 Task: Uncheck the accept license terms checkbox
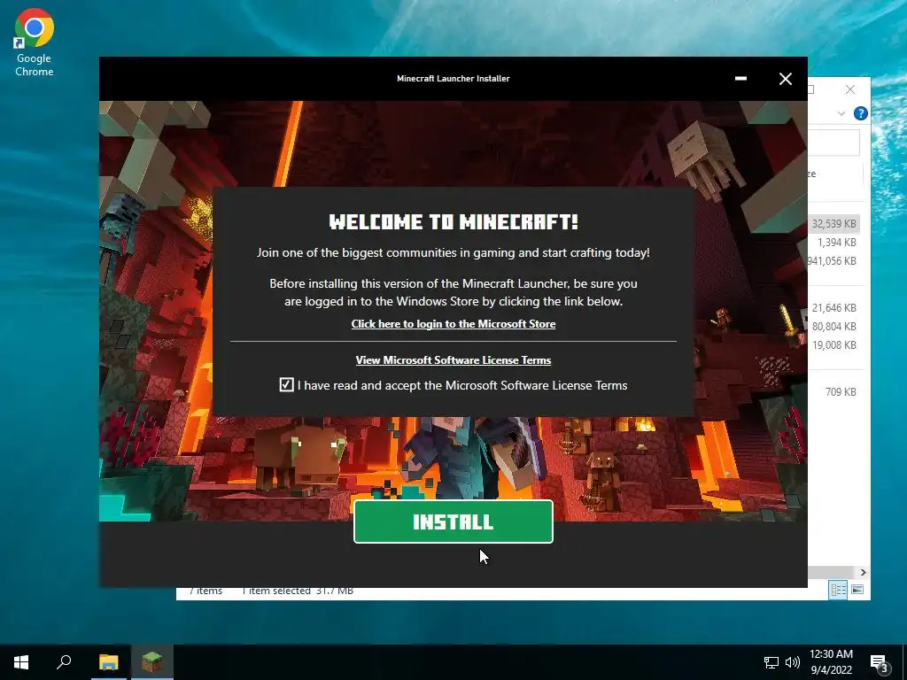(x=286, y=384)
